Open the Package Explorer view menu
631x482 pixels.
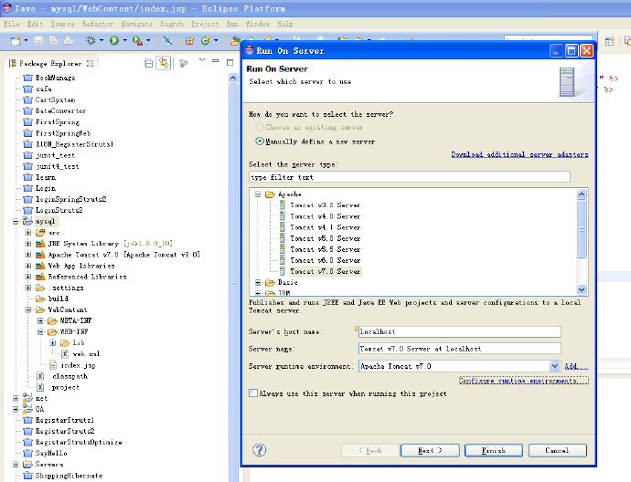202,60
